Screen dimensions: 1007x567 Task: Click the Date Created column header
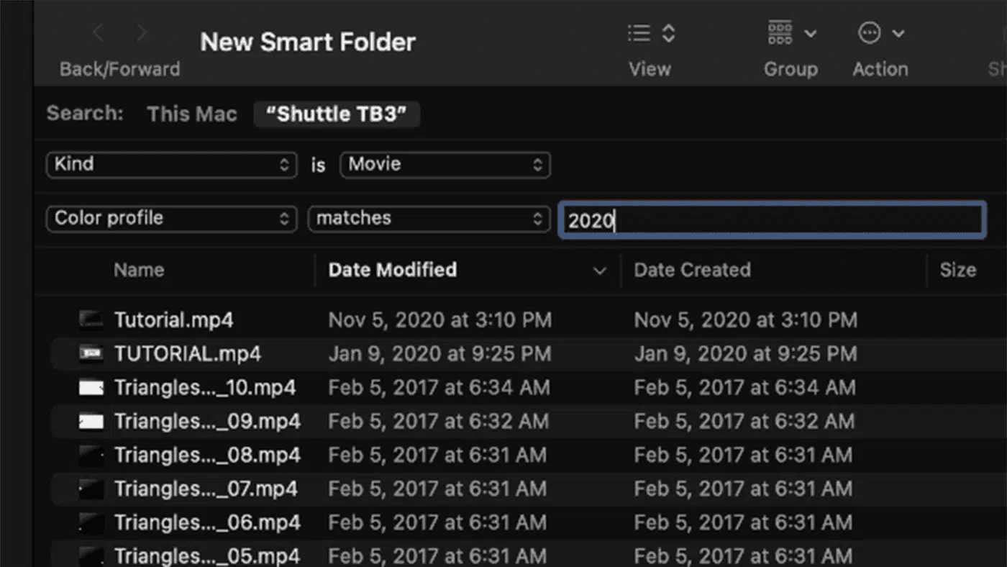[x=692, y=270]
